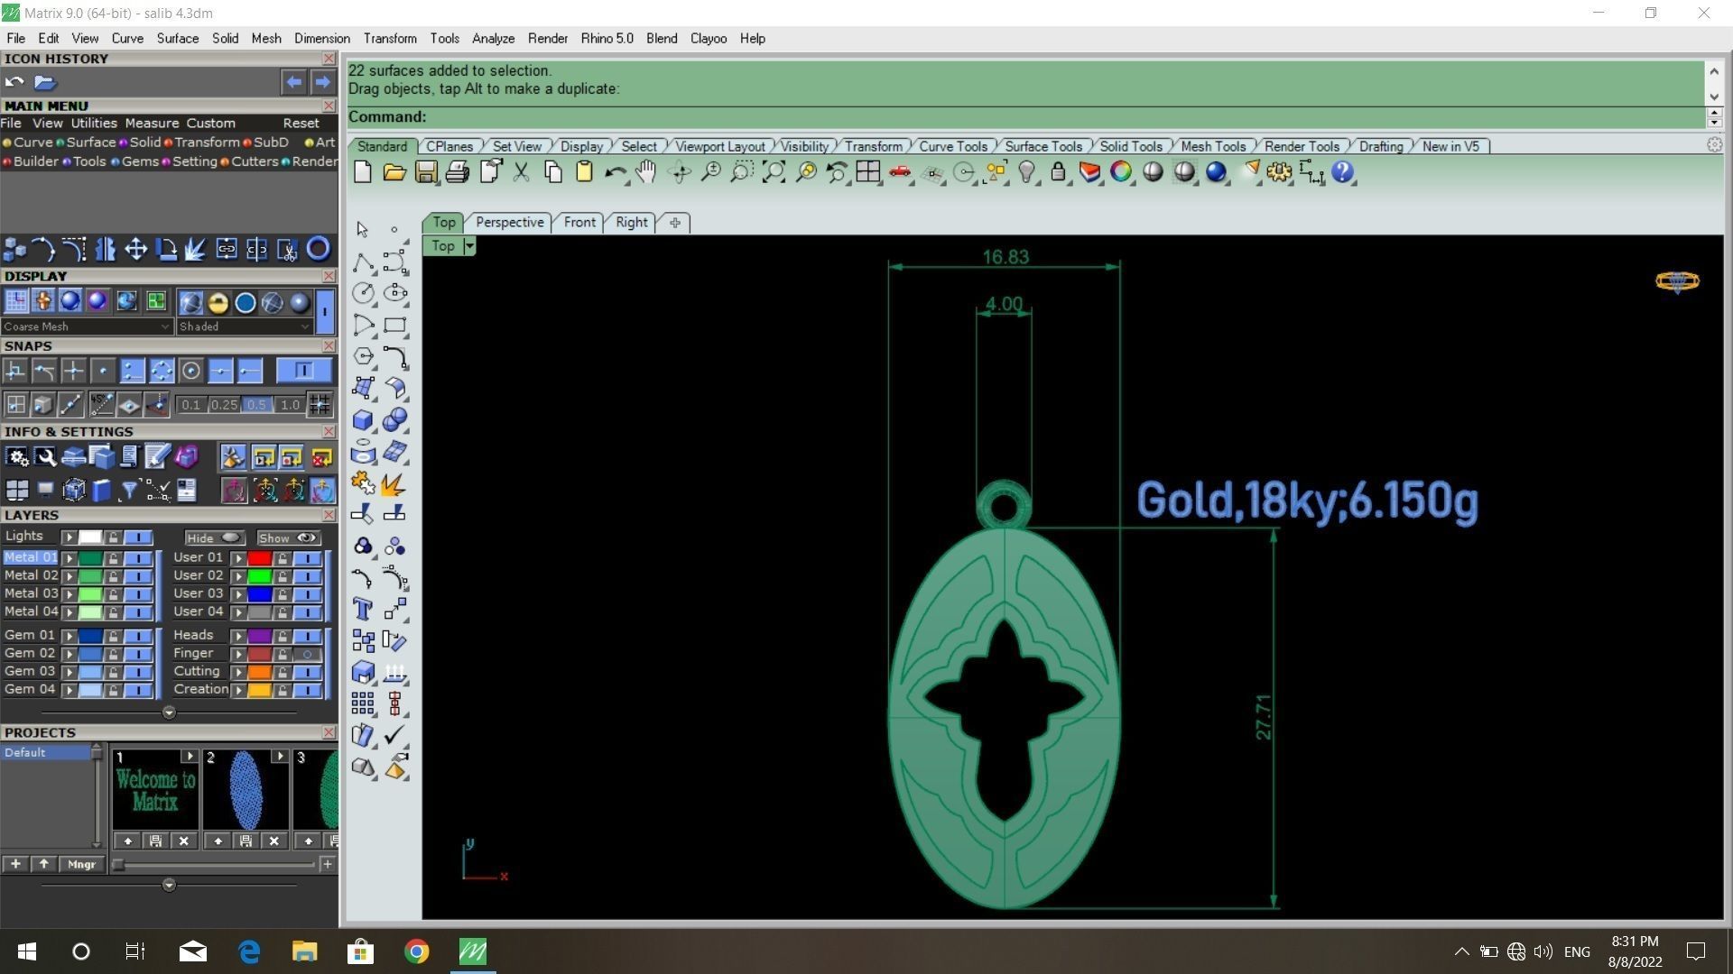Image resolution: width=1733 pixels, height=974 pixels.
Task: Toggle visibility of the Gem 01 layer
Action: 137,636
